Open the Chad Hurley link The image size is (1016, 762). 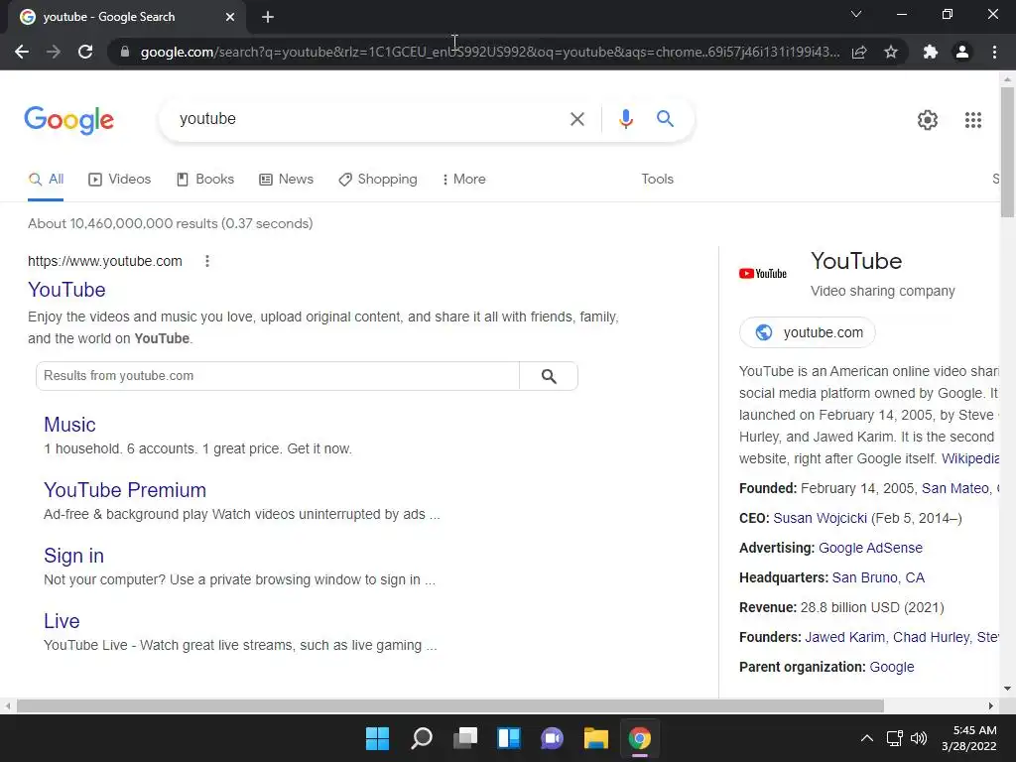[931, 638]
